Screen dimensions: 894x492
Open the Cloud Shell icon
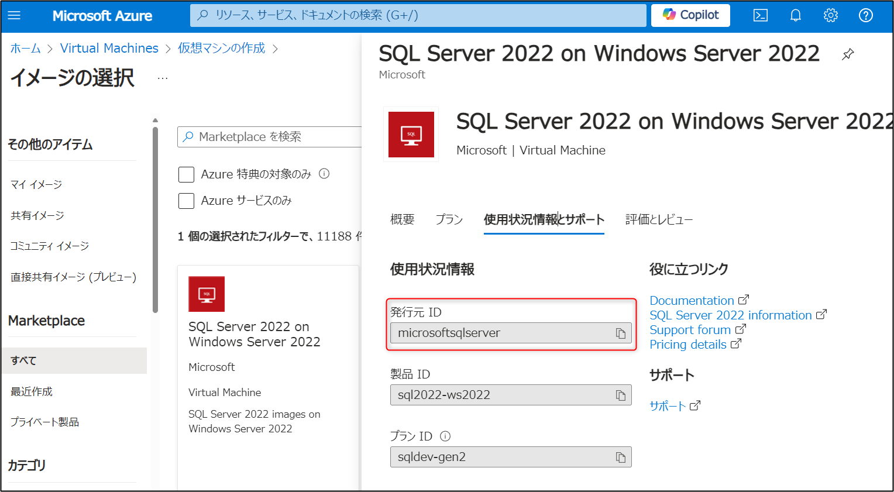760,15
